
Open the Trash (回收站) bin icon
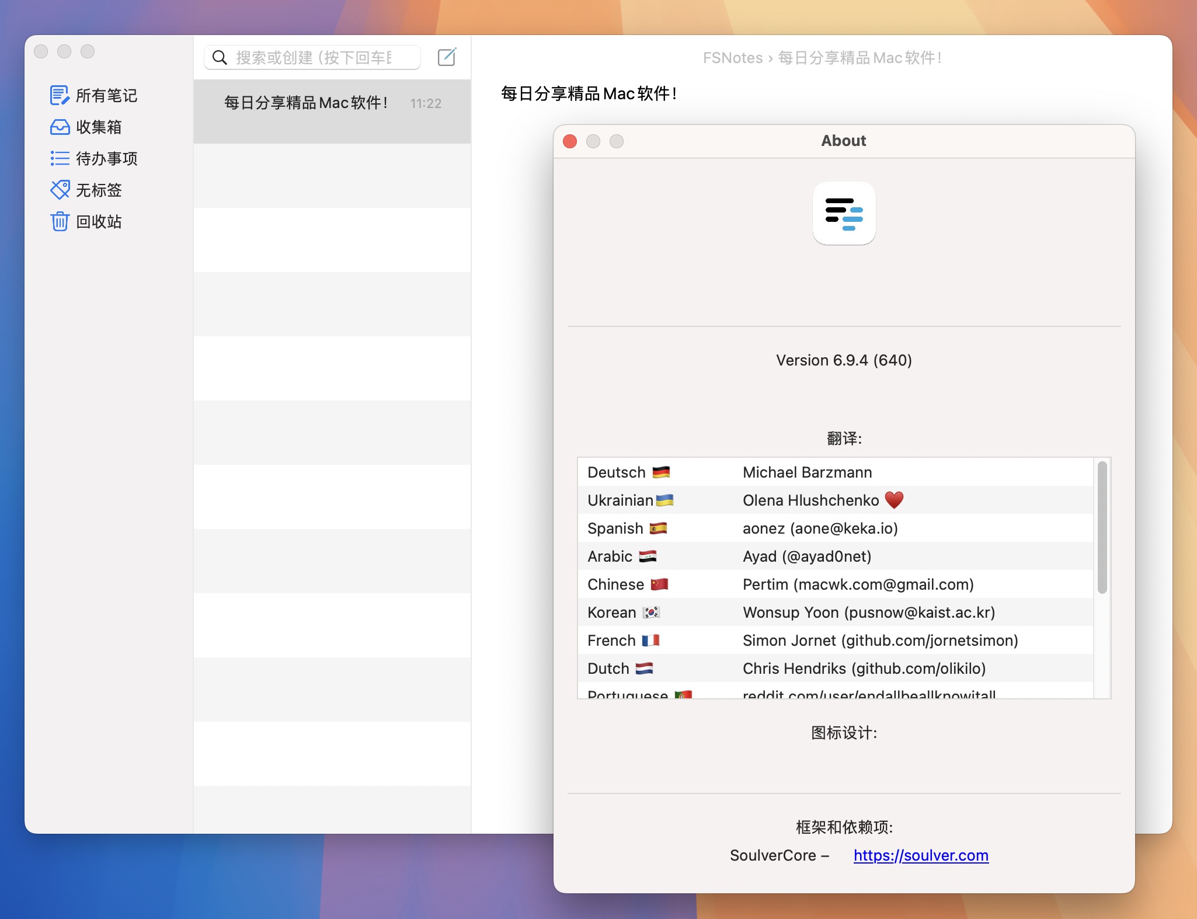[x=60, y=221]
